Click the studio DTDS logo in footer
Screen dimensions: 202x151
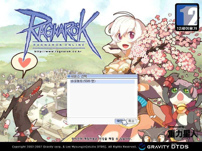[180, 146]
